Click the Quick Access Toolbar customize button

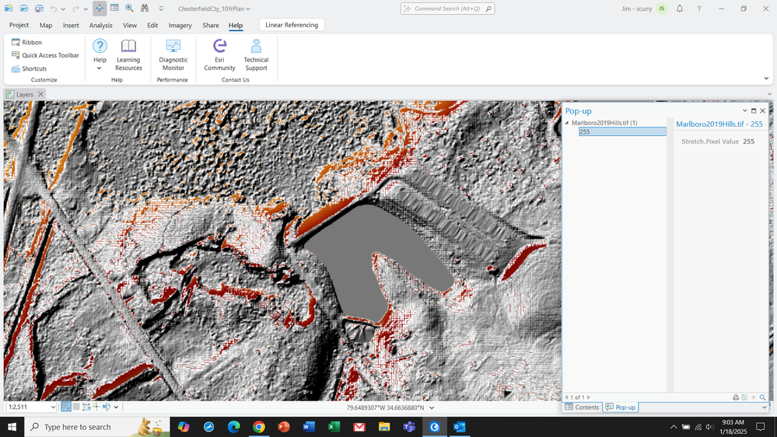[161, 9]
